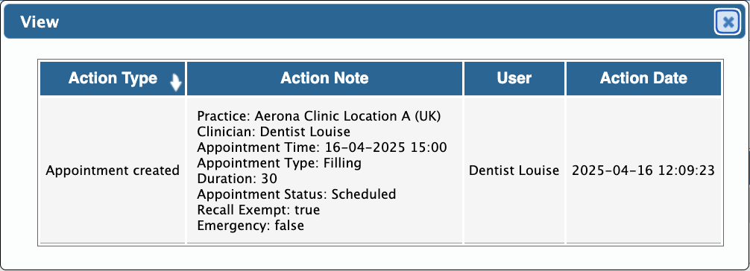Click the 'Recall Exempt: true' line
This screenshot has height=271, width=750.
[258, 210]
